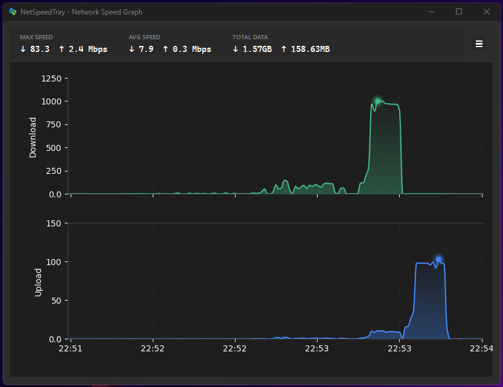Click the Upload axis label
503x387 pixels.
tap(38, 283)
